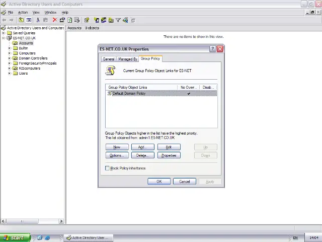Image resolution: width=322 pixels, height=242 pixels.
Task: Click the ES-NET.CO.UK domain icon in tree
Action: pyautogui.click(x=9, y=38)
